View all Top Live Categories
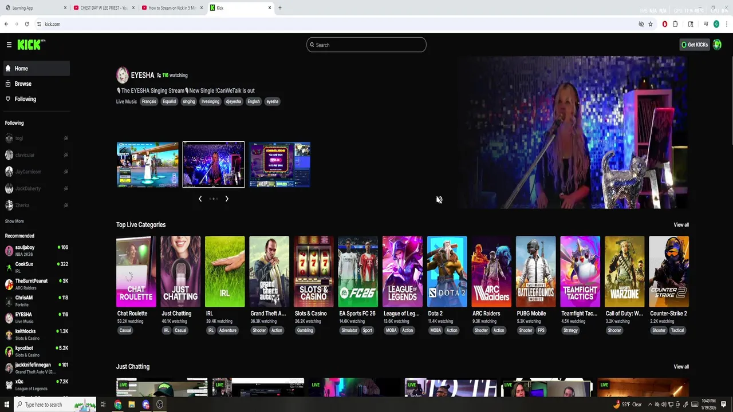 point(681,225)
